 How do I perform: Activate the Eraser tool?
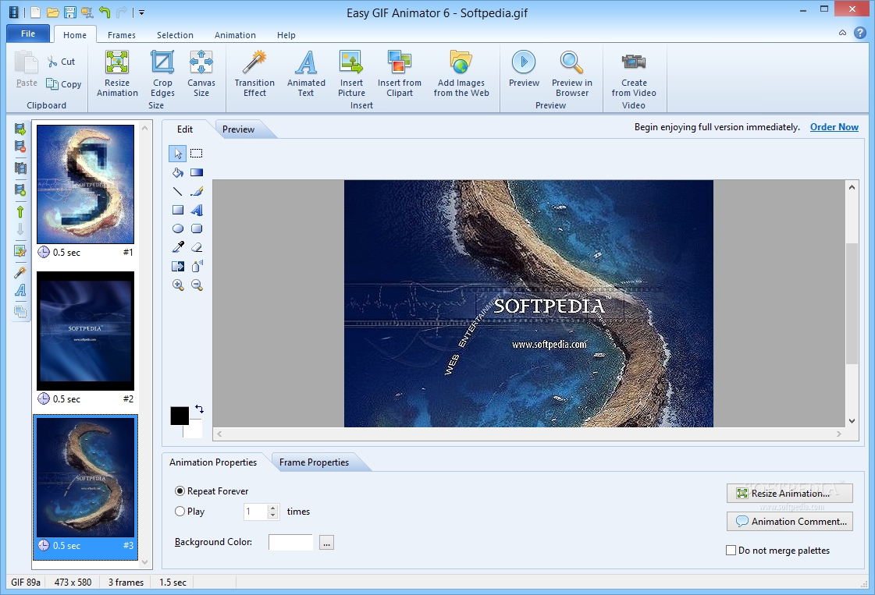(x=197, y=246)
